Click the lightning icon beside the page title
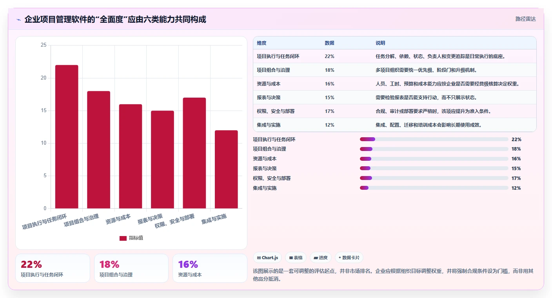552x298 pixels. 18,20
